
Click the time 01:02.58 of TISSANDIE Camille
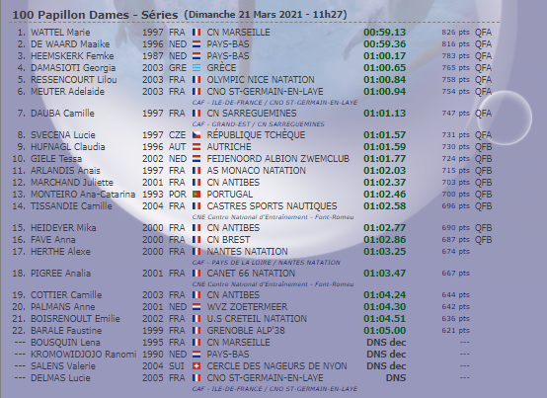point(384,206)
